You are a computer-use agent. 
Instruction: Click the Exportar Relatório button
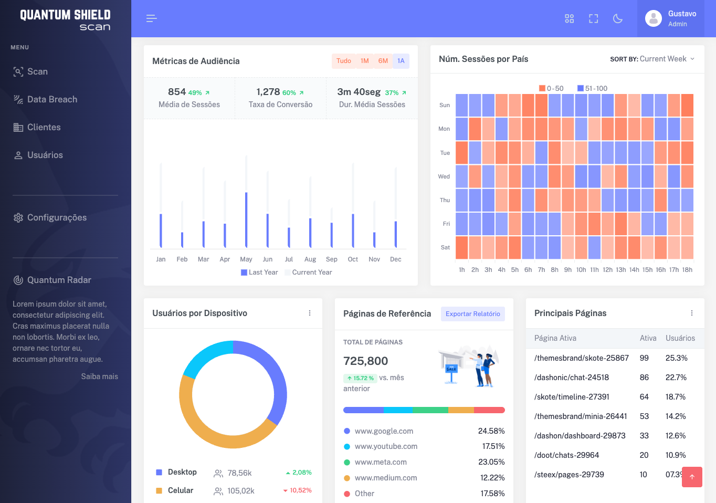click(x=472, y=314)
